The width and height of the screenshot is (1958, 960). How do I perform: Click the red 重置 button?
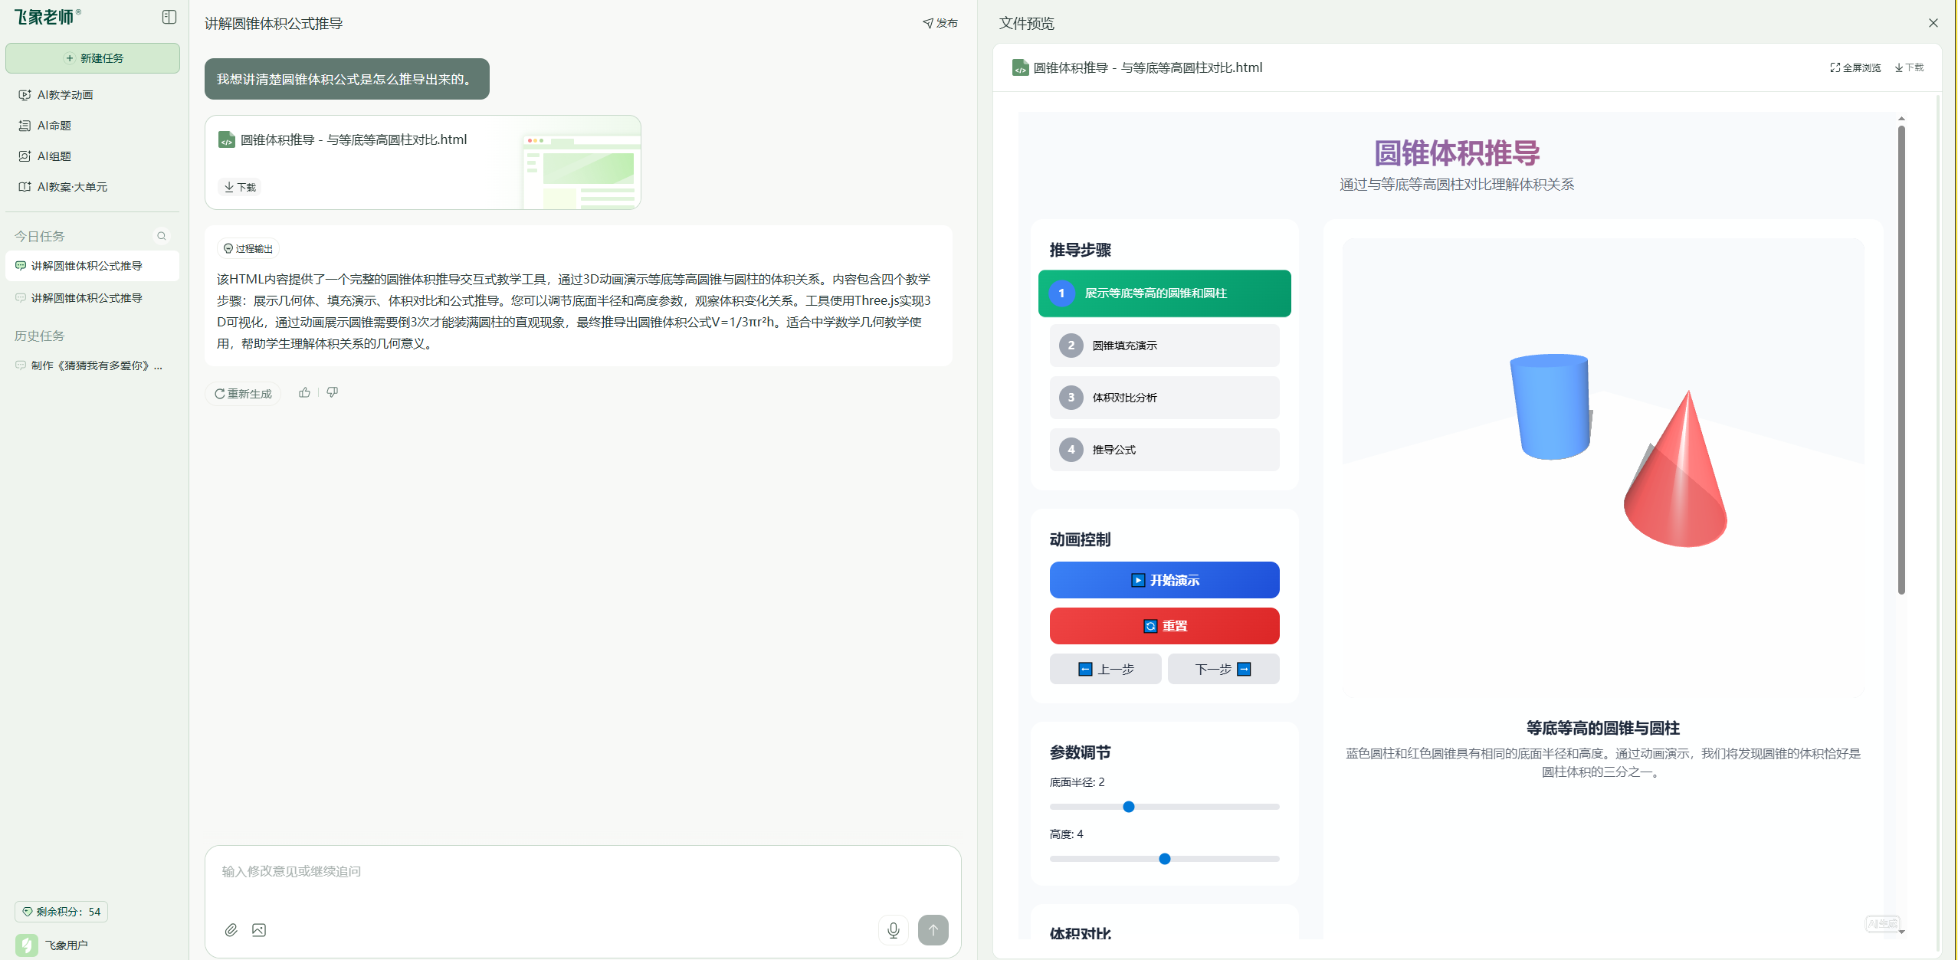click(x=1164, y=626)
